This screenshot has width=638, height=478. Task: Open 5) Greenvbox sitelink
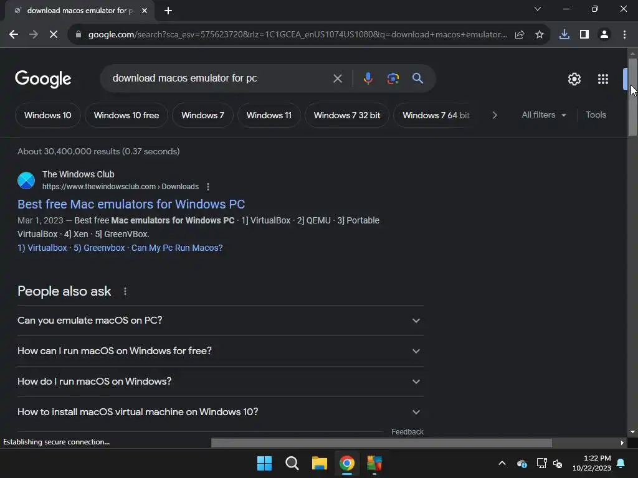99,248
